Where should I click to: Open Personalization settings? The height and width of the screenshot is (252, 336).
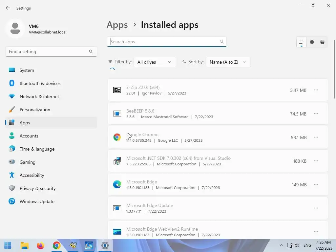coord(51,110)
